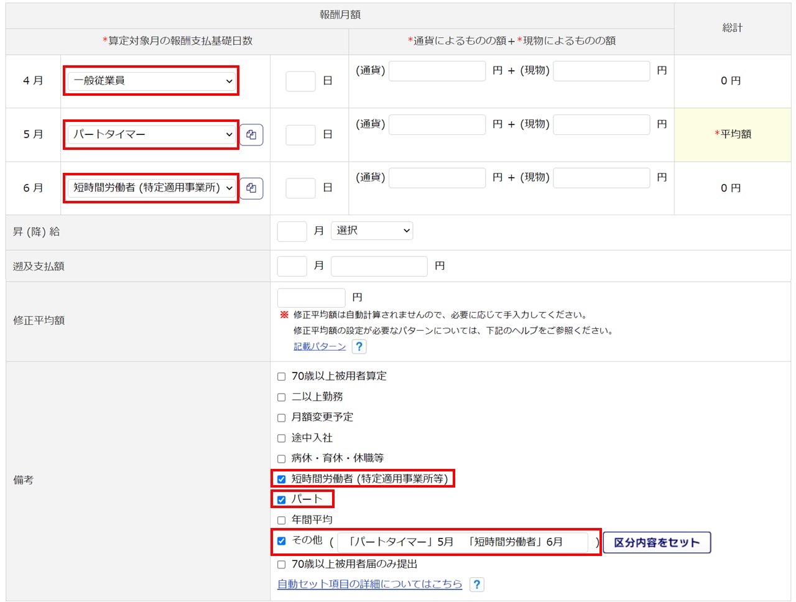This screenshot has height=602, width=796.
Task: Select the 遡及支払額 amount (円) field
Action: 379,266
